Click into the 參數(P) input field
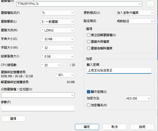Screen dimensions: 158x131 pos(38,108)
